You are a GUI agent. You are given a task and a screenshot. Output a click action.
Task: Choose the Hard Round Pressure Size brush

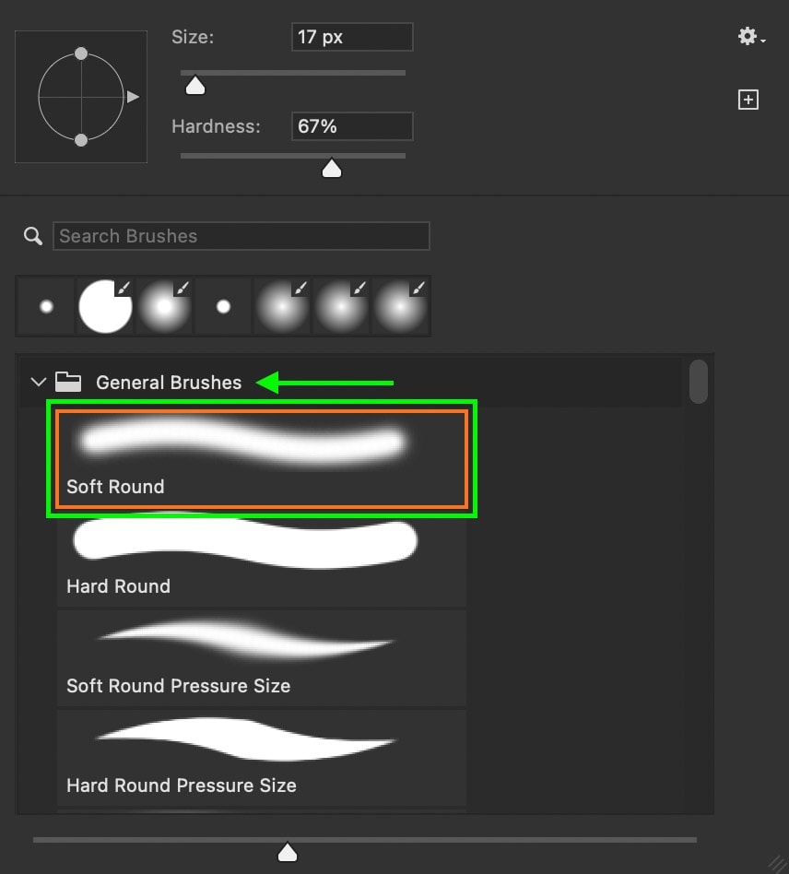coord(262,758)
